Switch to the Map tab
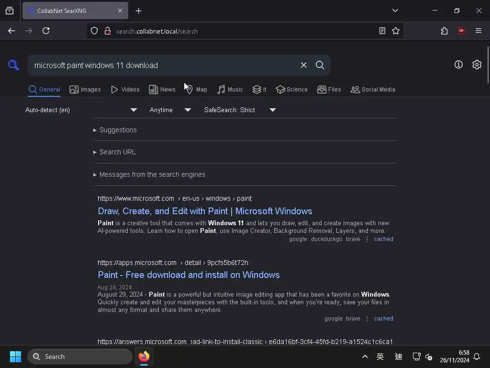This screenshot has height=368, width=490. 196,90
